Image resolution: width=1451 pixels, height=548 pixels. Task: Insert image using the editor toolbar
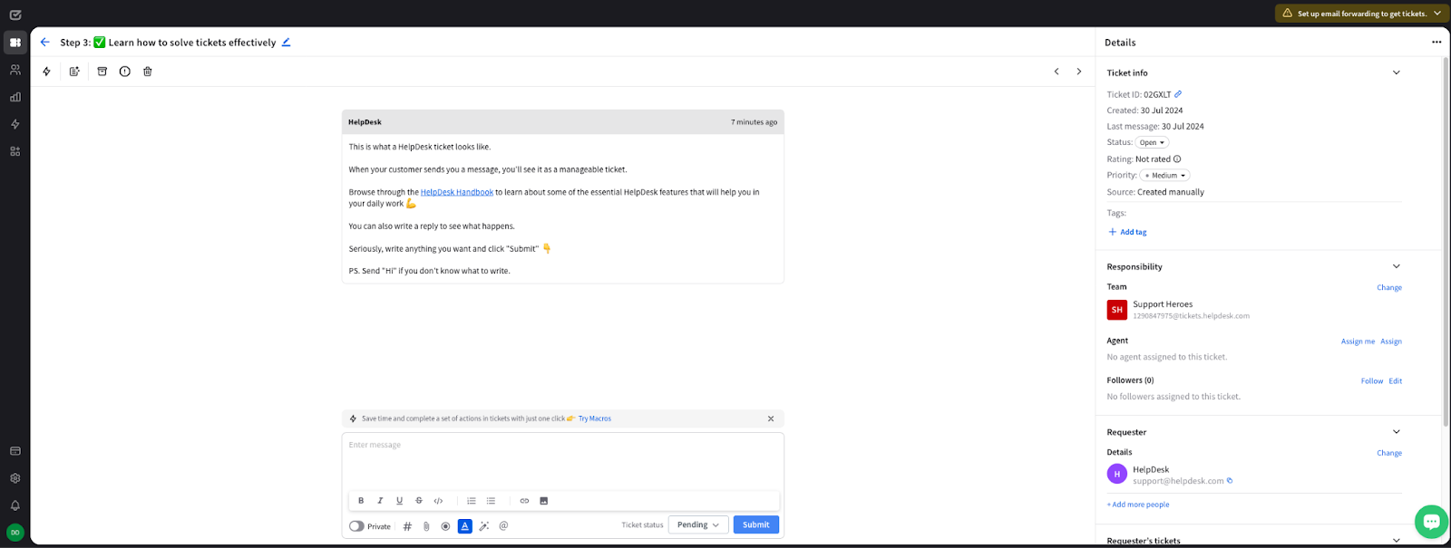click(544, 501)
